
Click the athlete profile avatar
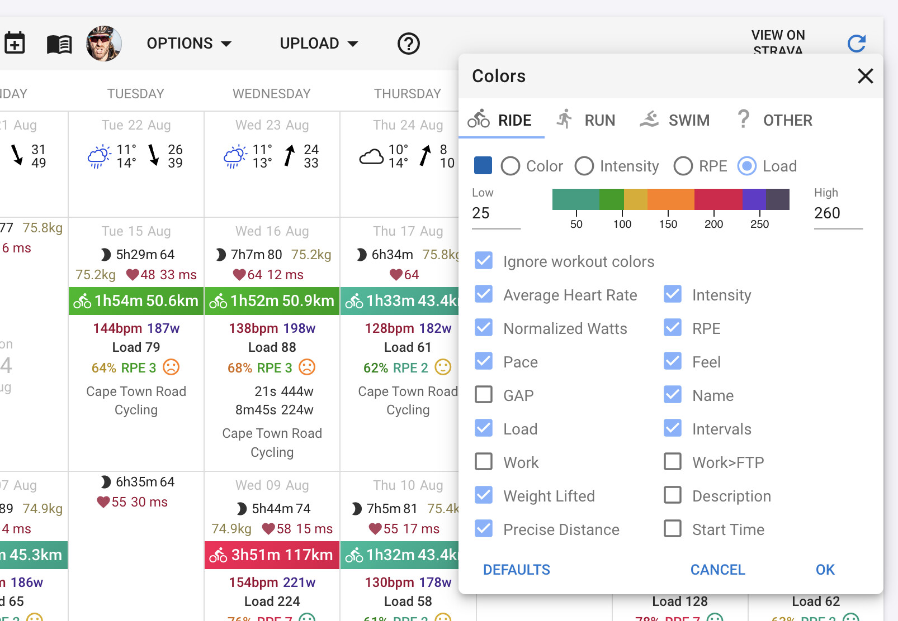(x=104, y=44)
